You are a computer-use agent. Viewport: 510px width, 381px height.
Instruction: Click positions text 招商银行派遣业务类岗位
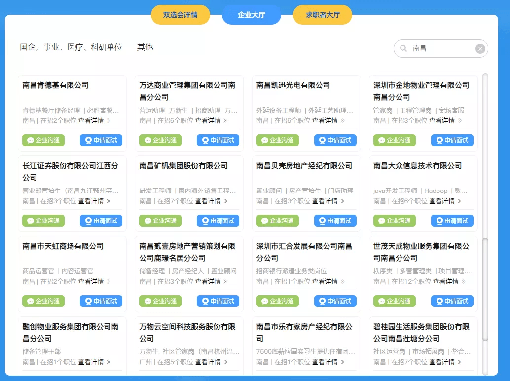[291, 271]
